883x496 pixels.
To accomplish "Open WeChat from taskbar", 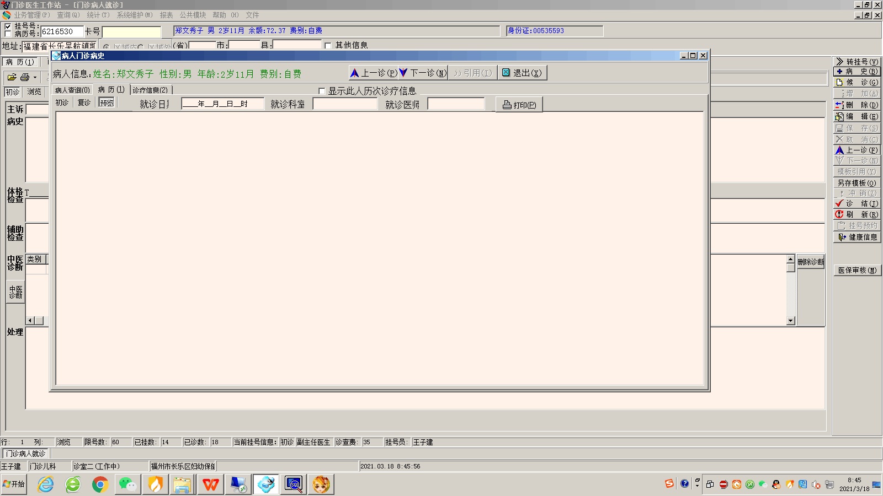I will tap(128, 484).
